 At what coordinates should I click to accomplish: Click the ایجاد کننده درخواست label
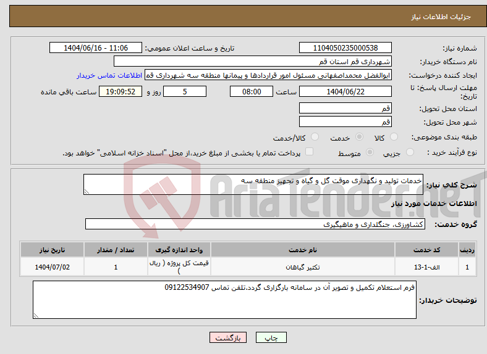[x=443, y=76]
